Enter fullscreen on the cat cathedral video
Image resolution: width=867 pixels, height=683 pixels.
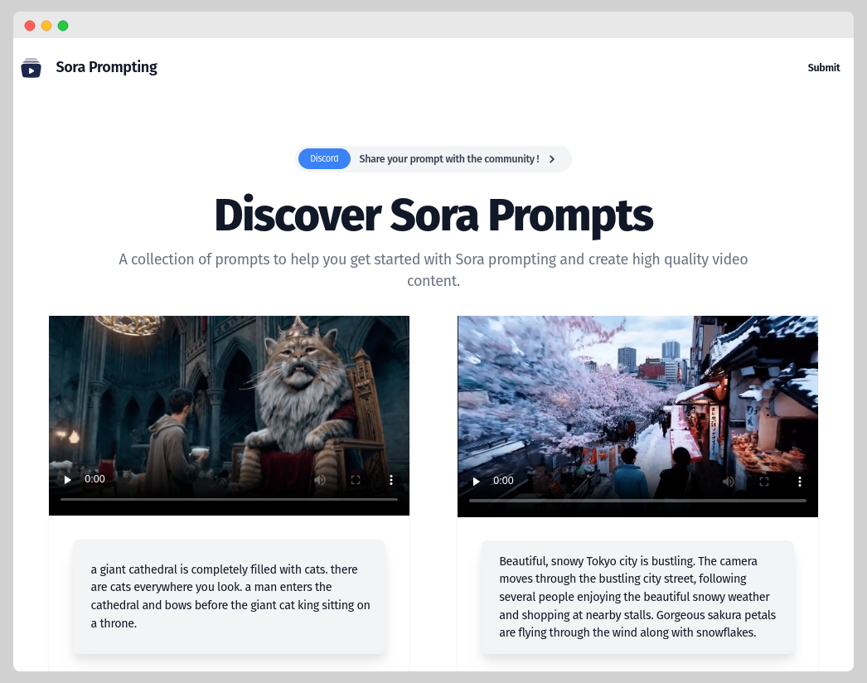[356, 479]
